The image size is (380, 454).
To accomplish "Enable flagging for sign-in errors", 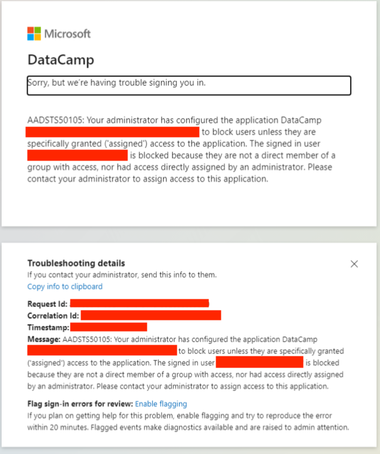I will (161, 404).
